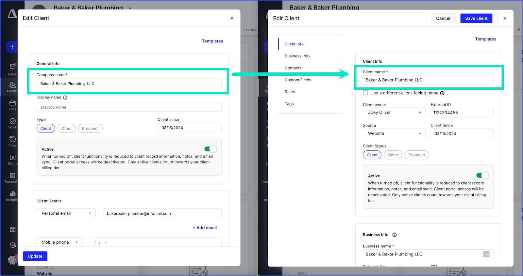Open the Time tracking sidebar icon
This screenshot has width=523, height=276.
pos(12,141)
